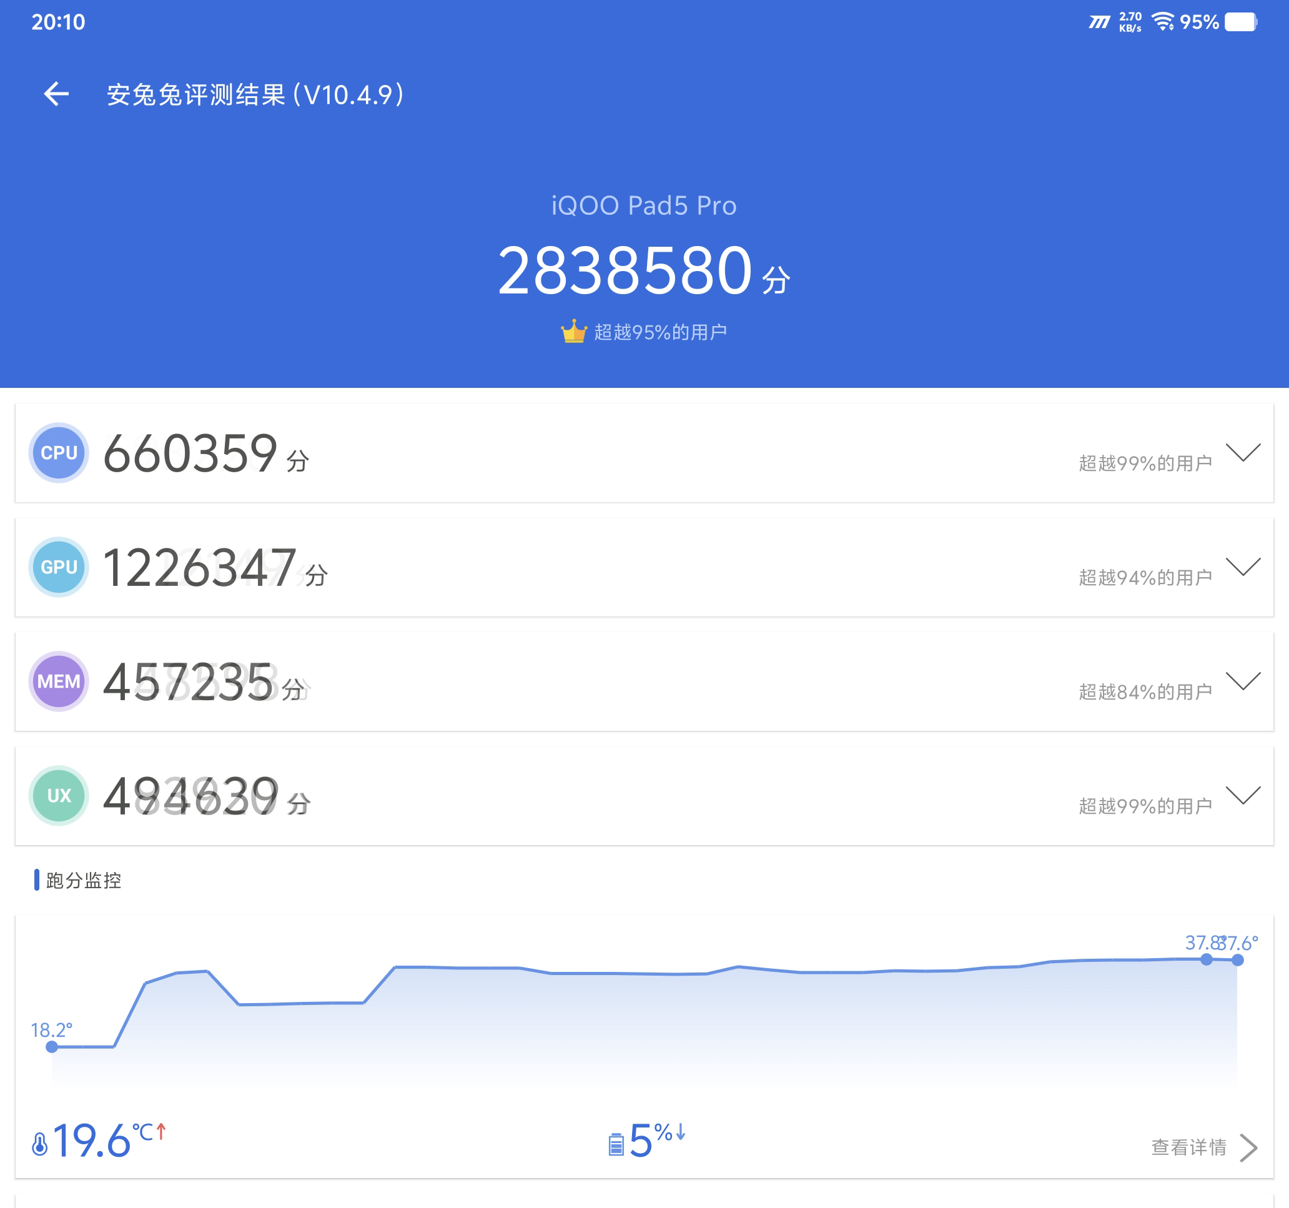Tap the thermometer temperature icon

tap(39, 1144)
